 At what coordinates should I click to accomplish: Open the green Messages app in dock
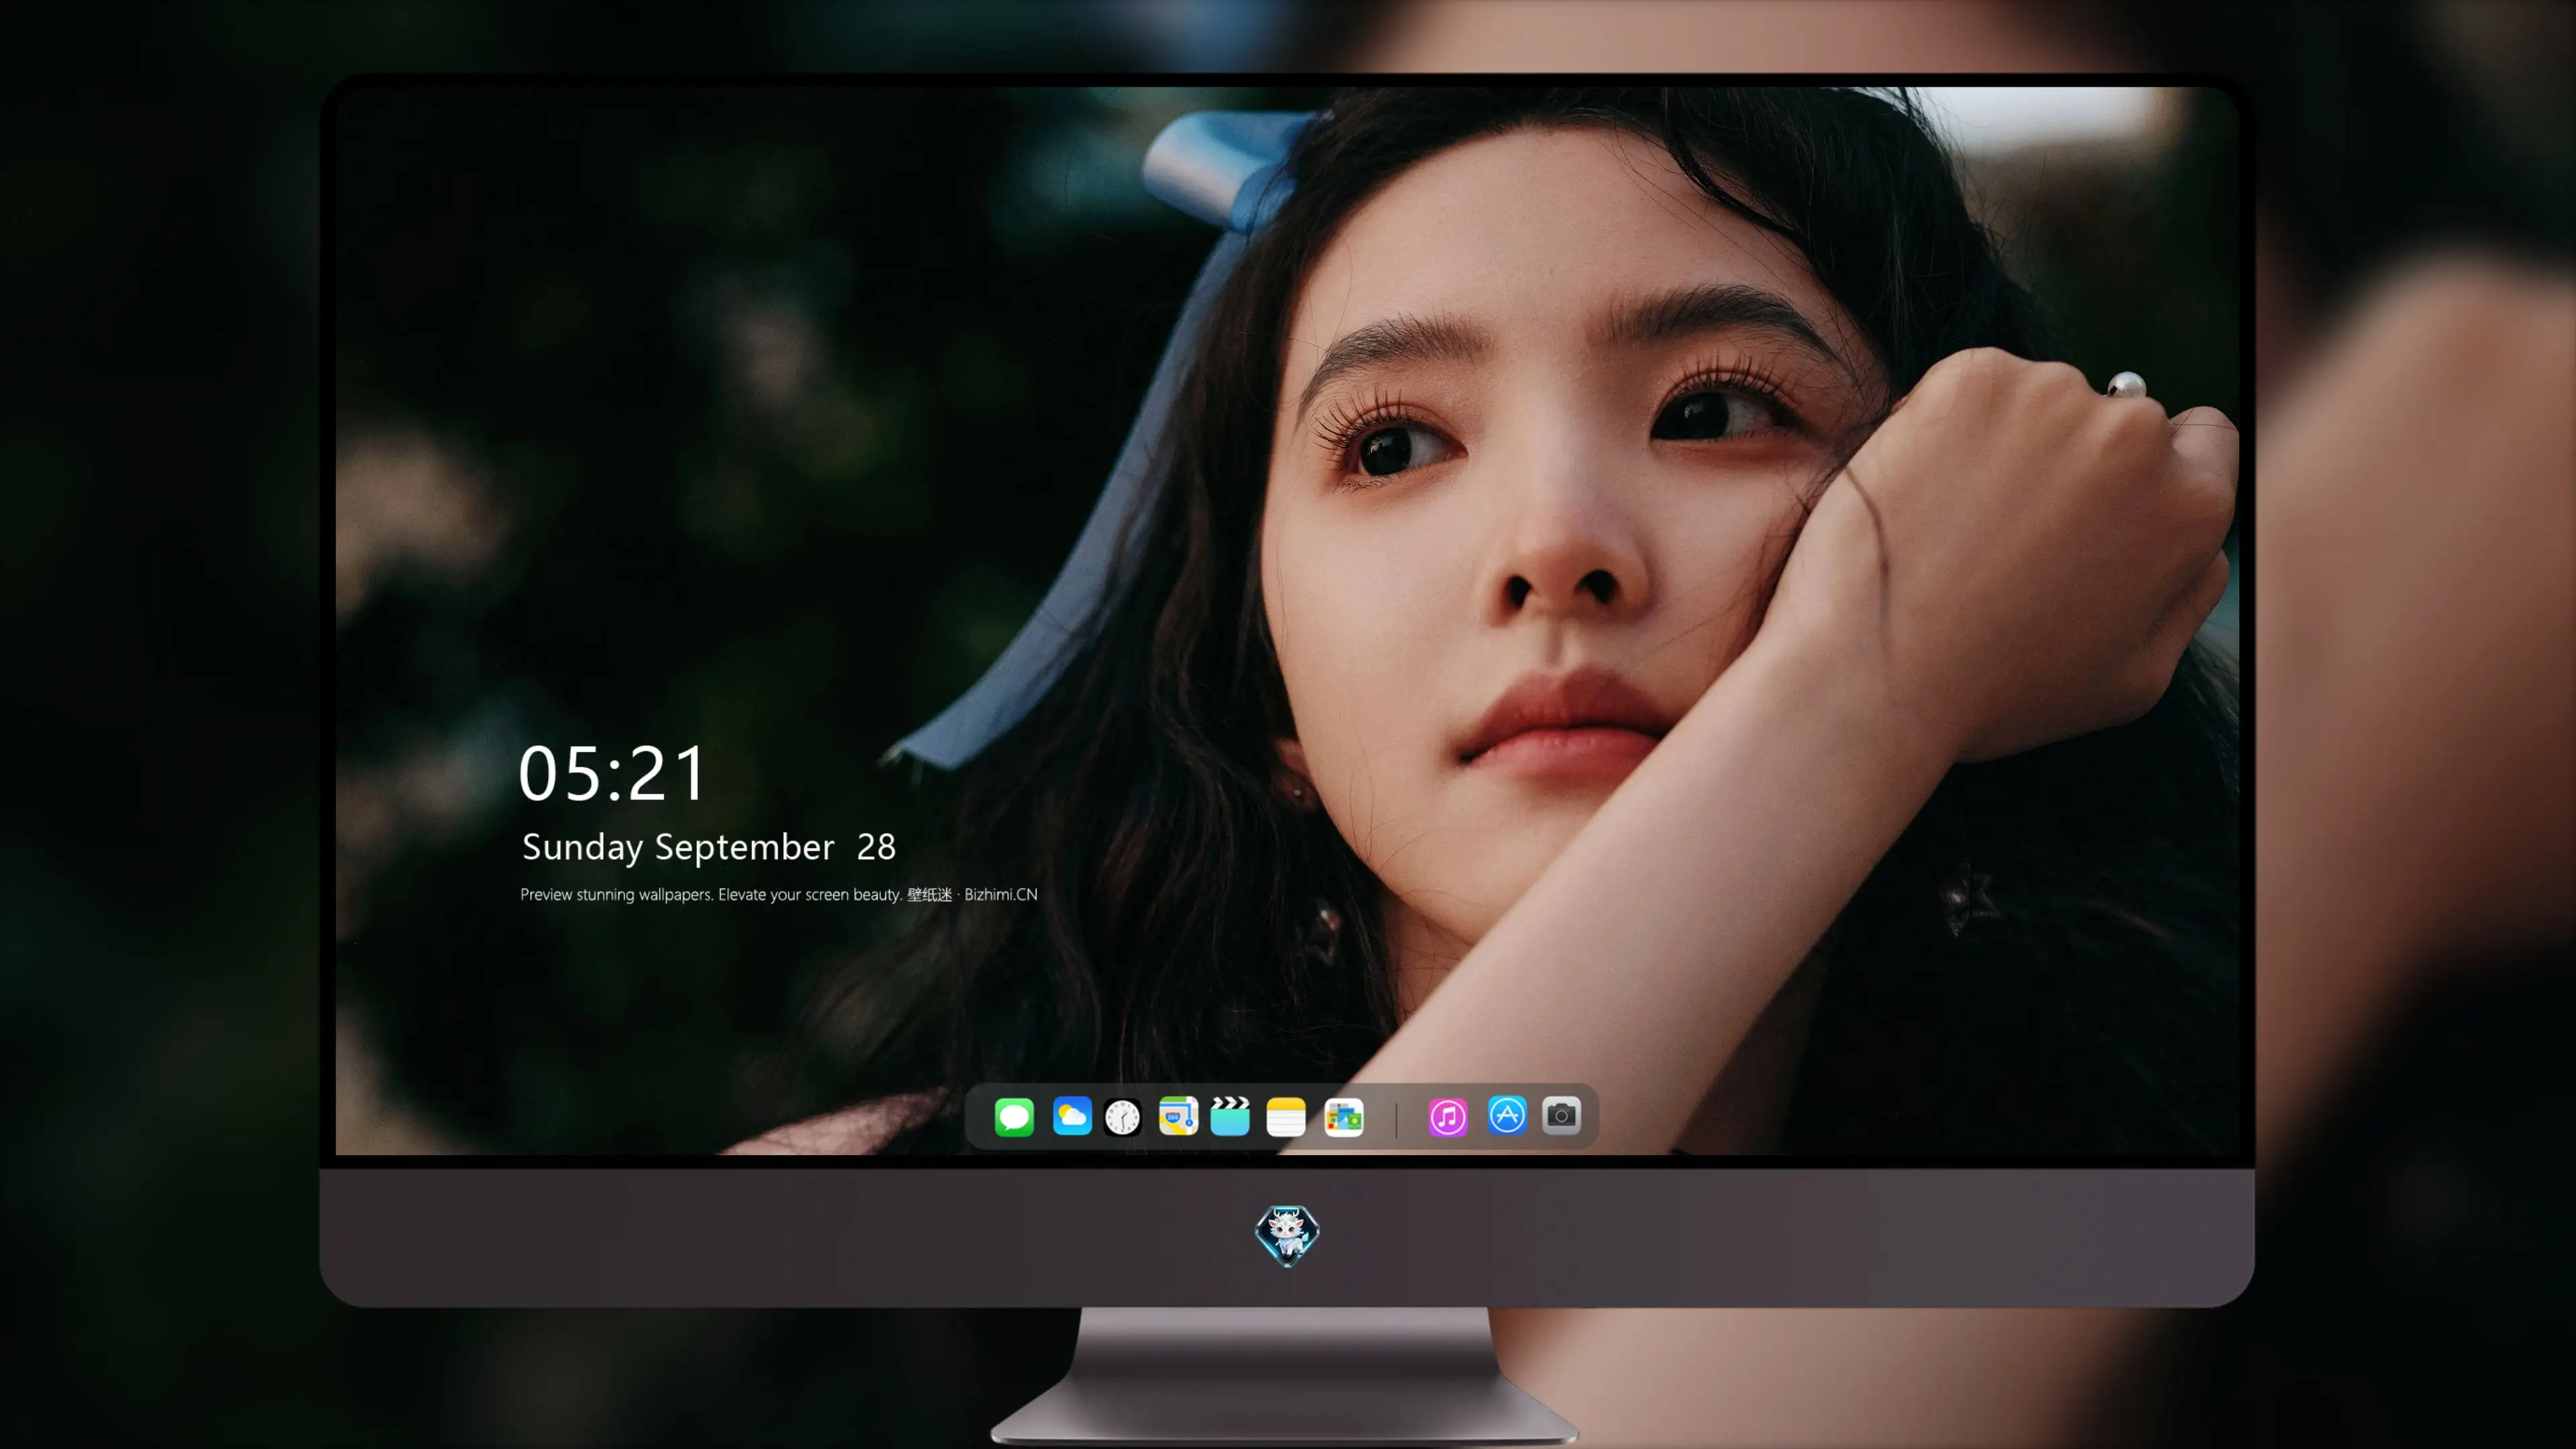(x=1014, y=1116)
